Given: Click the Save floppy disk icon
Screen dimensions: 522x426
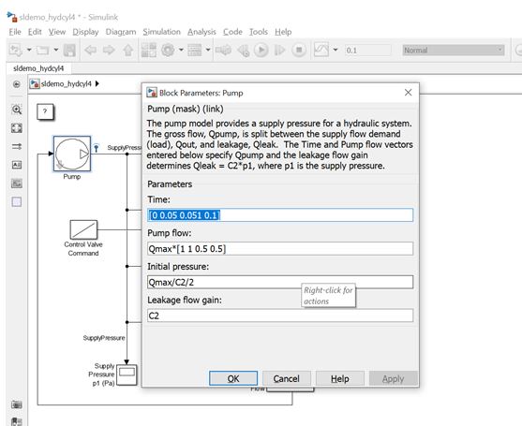Looking at the screenshot, I should 69,51.
